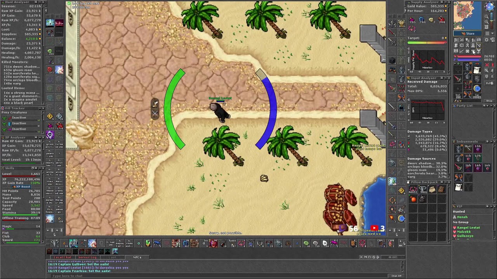
Task: Click the Target gradient bar in Supply Analyser
Action: pos(426,43)
